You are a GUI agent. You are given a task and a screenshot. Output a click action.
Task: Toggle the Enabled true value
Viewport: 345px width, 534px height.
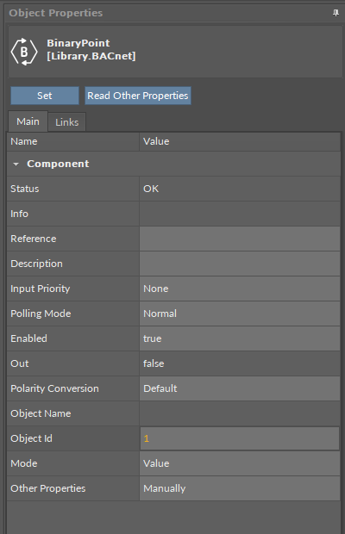[x=240, y=338]
